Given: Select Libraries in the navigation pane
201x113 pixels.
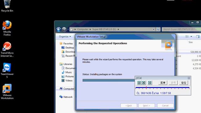Looking at the screenshot, I should tap(68, 64).
